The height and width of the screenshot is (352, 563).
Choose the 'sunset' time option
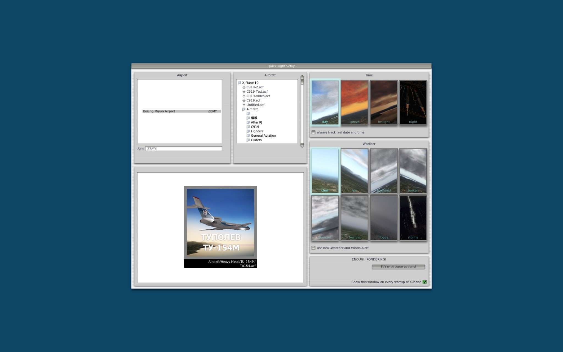pyautogui.click(x=354, y=102)
